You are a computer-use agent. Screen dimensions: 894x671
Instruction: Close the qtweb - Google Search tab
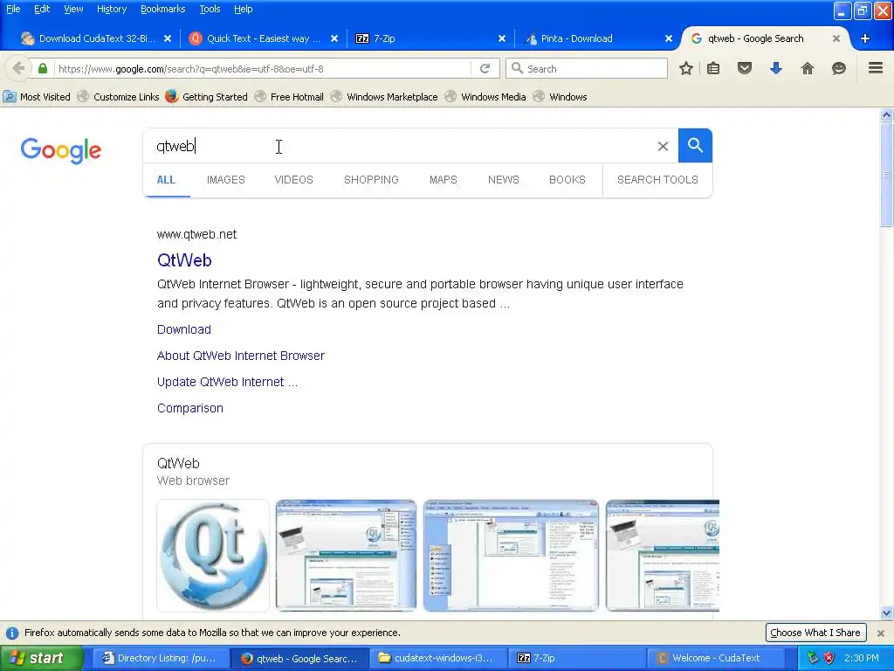click(836, 38)
